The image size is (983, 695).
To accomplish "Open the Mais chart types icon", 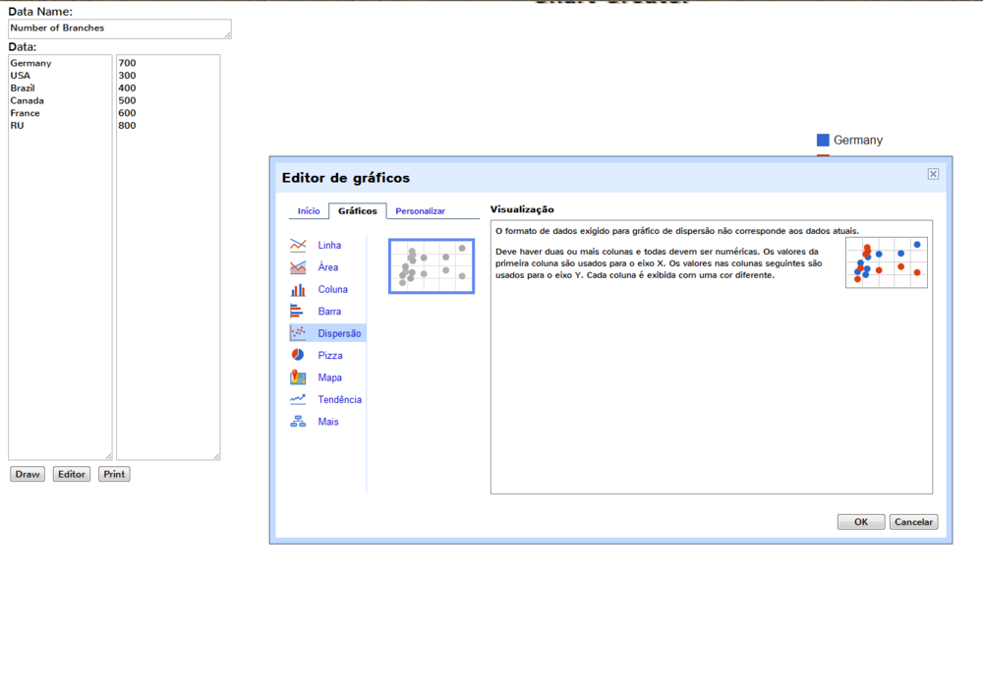I will coord(298,422).
